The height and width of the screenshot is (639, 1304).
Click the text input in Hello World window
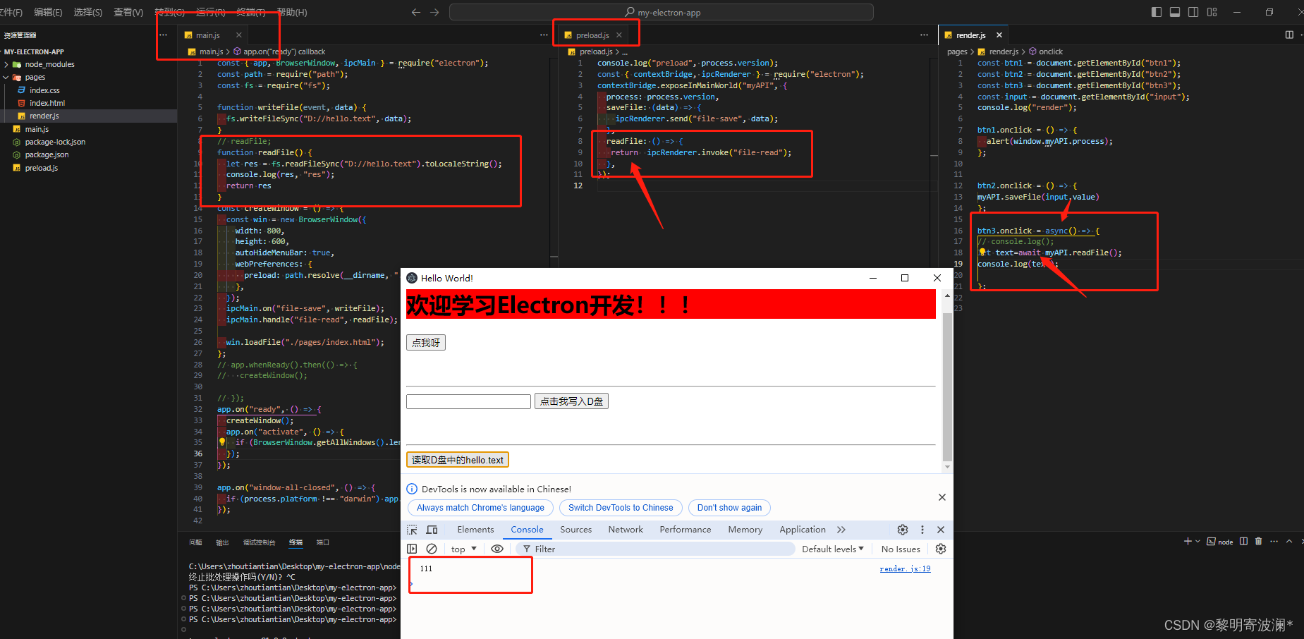[468, 401]
